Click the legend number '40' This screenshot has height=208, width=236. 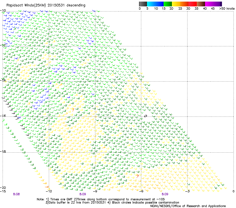click(x=205, y=9)
